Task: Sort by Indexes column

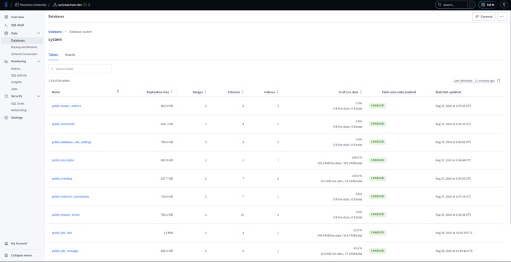Action: point(271,92)
